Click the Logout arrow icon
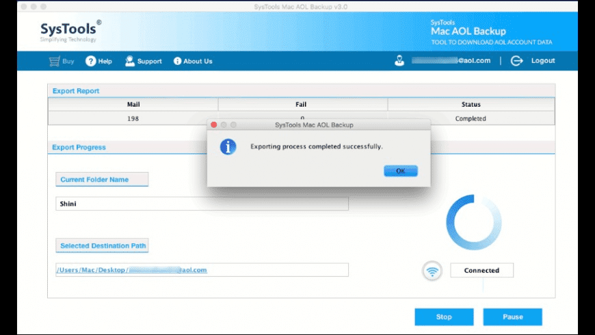 click(x=516, y=61)
